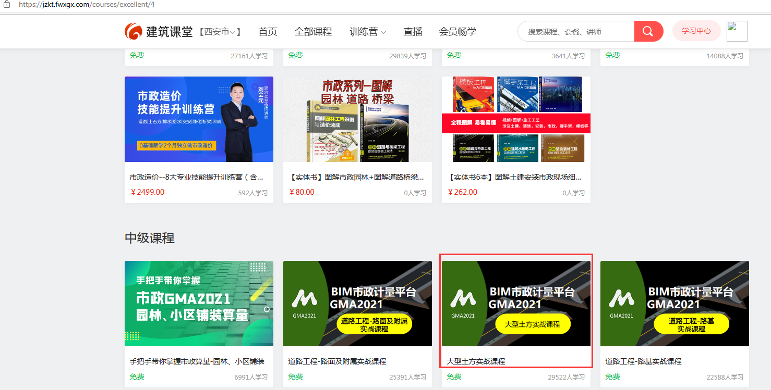Click the title 道路工程-路面及附属实战课程
This screenshot has width=771, height=390.
tap(338, 361)
